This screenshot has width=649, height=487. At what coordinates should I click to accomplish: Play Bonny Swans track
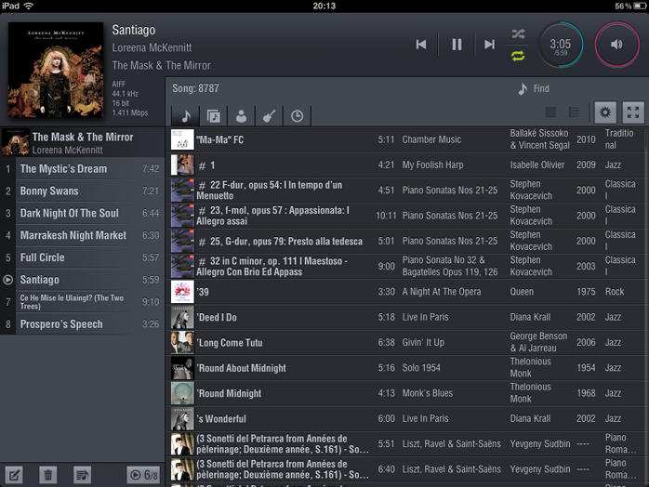[83, 191]
